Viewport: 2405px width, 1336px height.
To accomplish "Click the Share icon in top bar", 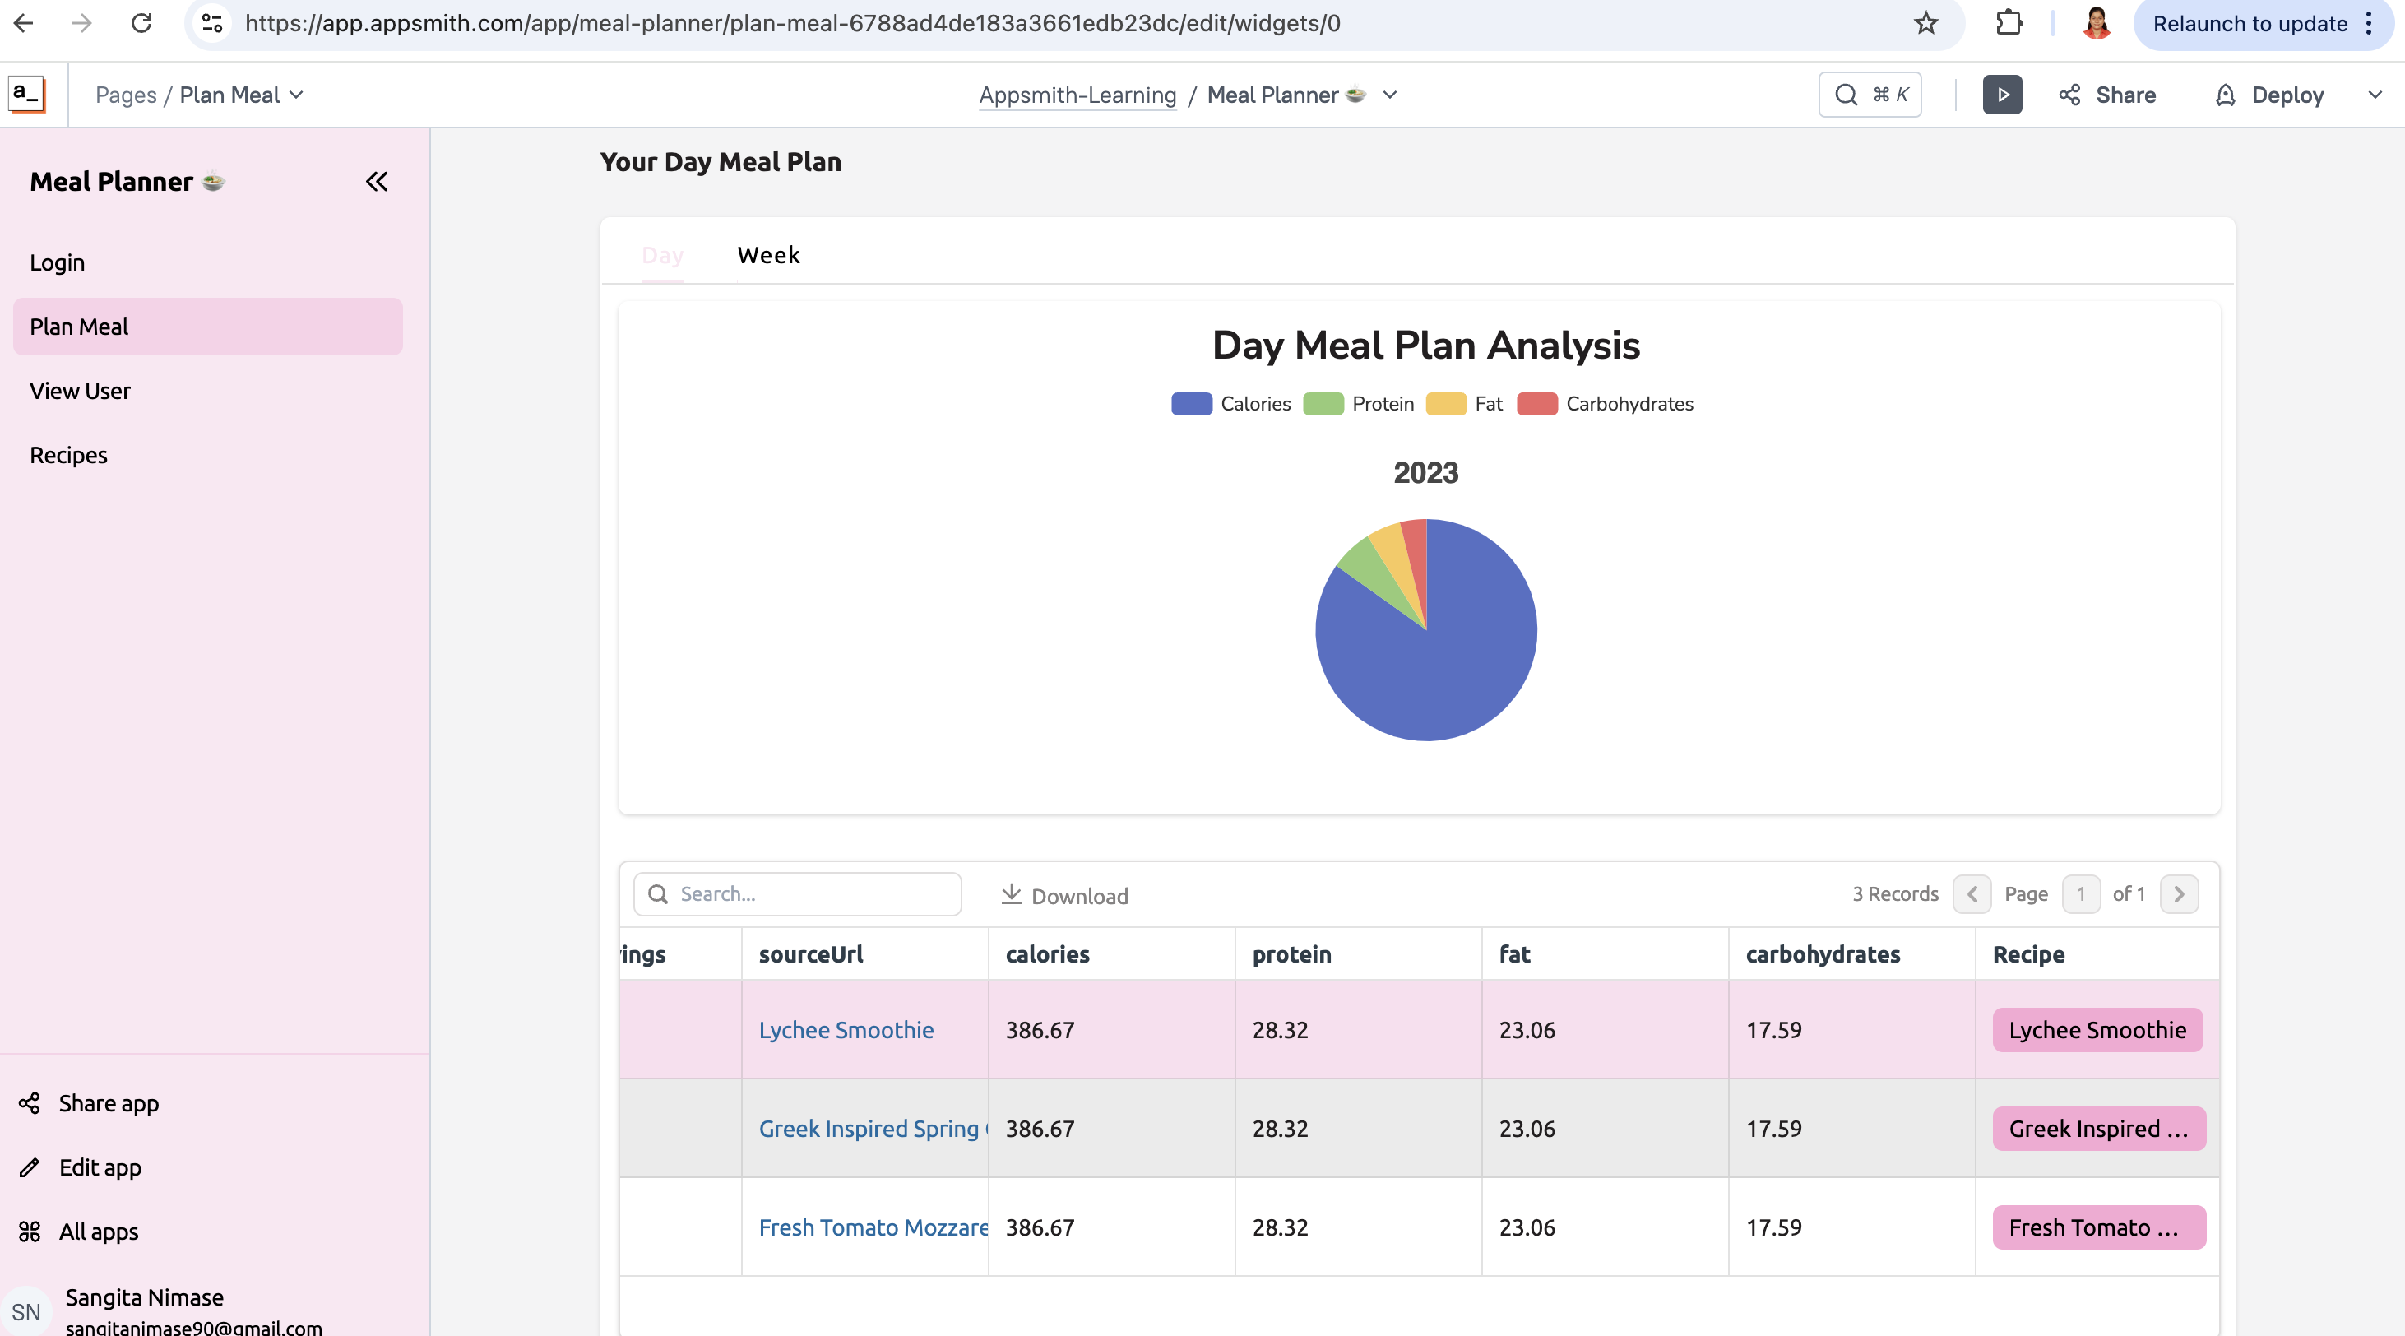I will coord(2069,95).
